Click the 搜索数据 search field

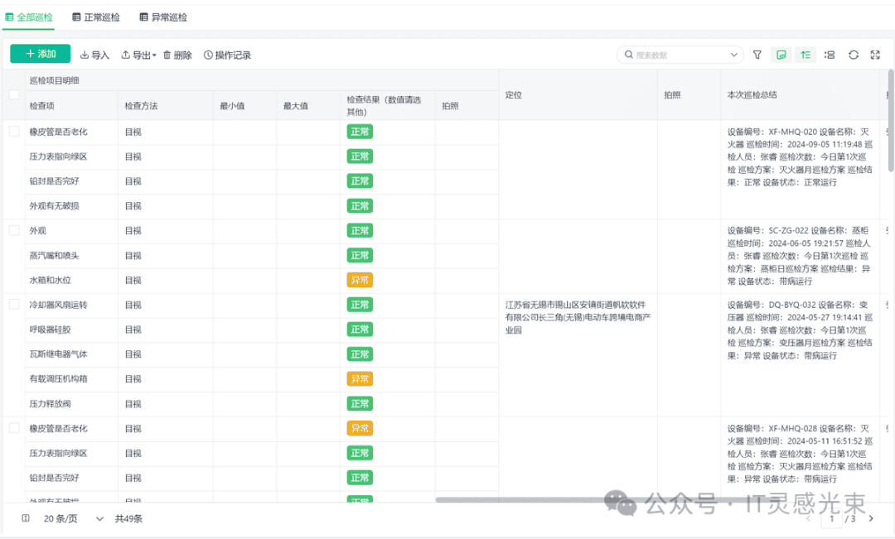[x=680, y=55]
